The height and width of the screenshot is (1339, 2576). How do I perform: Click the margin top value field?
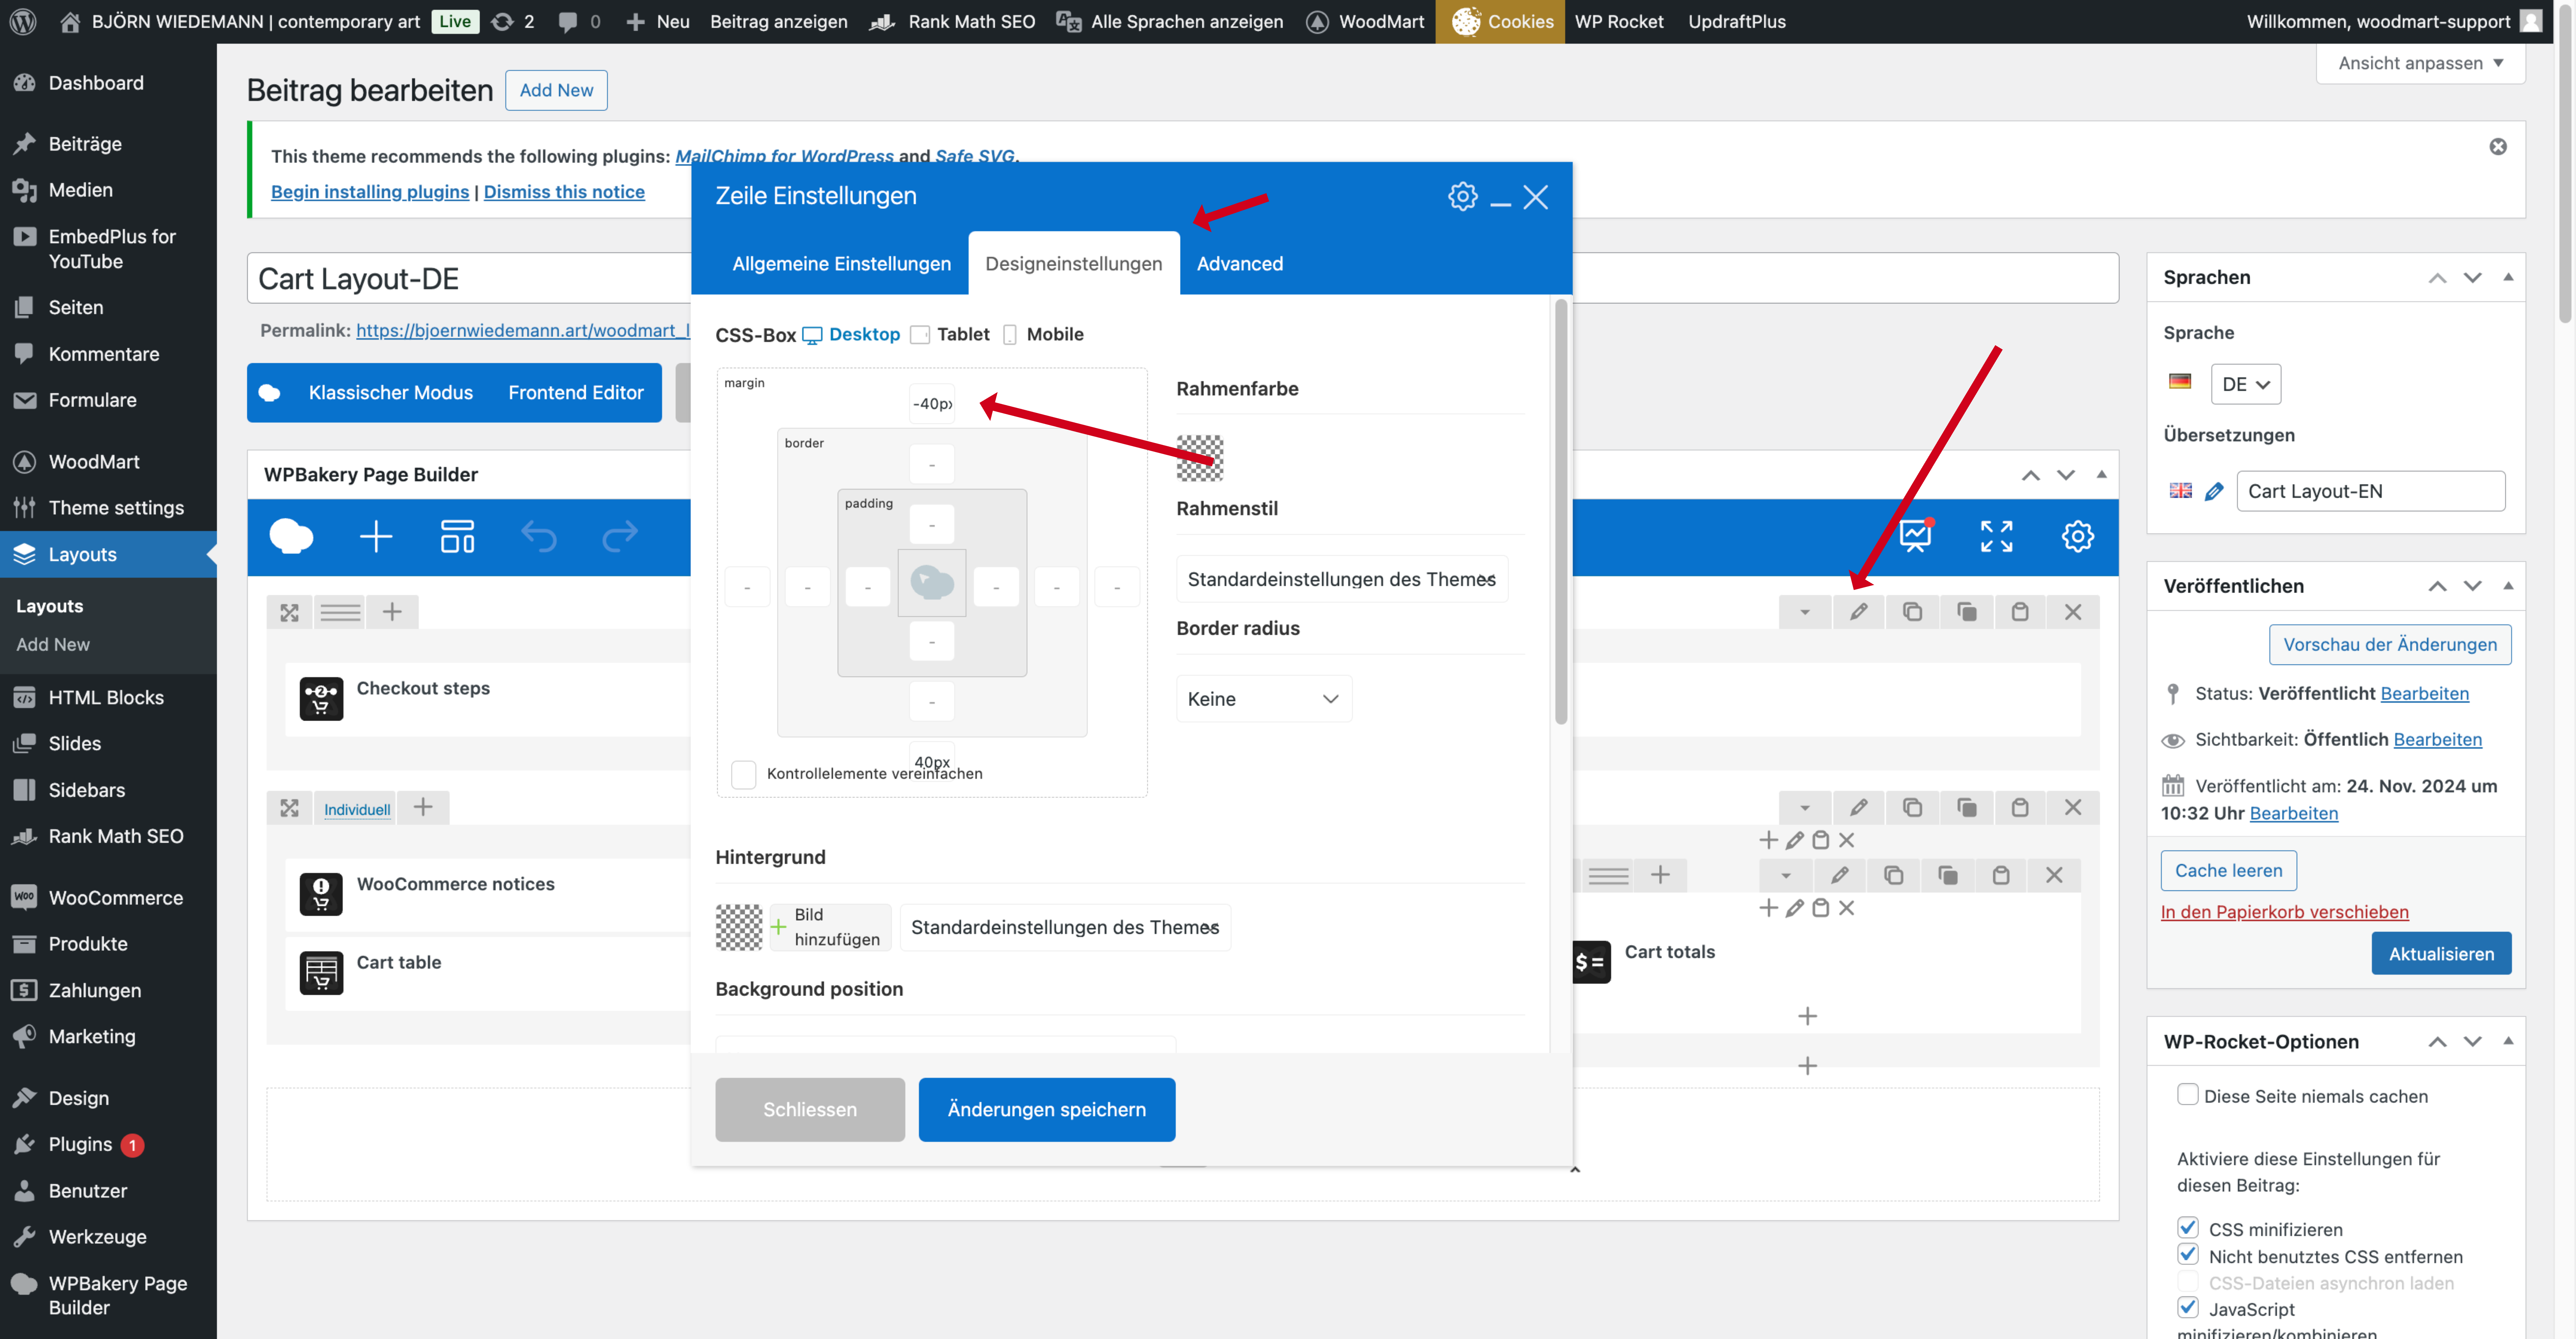pyautogui.click(x=932, y=404)
